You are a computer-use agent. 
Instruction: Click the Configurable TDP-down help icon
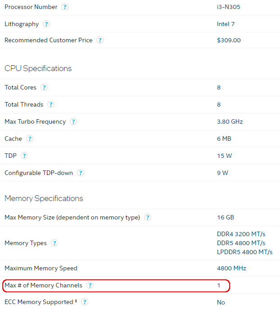pyautogui.click(x=81, y=173)
